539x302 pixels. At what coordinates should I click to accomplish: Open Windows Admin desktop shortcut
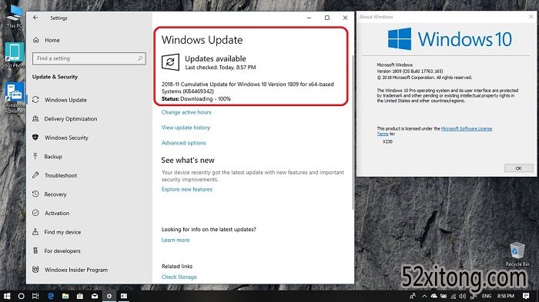coord(14,98)
